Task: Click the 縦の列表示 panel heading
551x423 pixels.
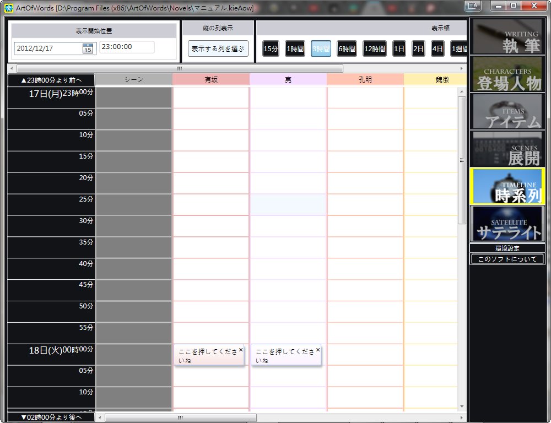Action: [x=218, y=28]
